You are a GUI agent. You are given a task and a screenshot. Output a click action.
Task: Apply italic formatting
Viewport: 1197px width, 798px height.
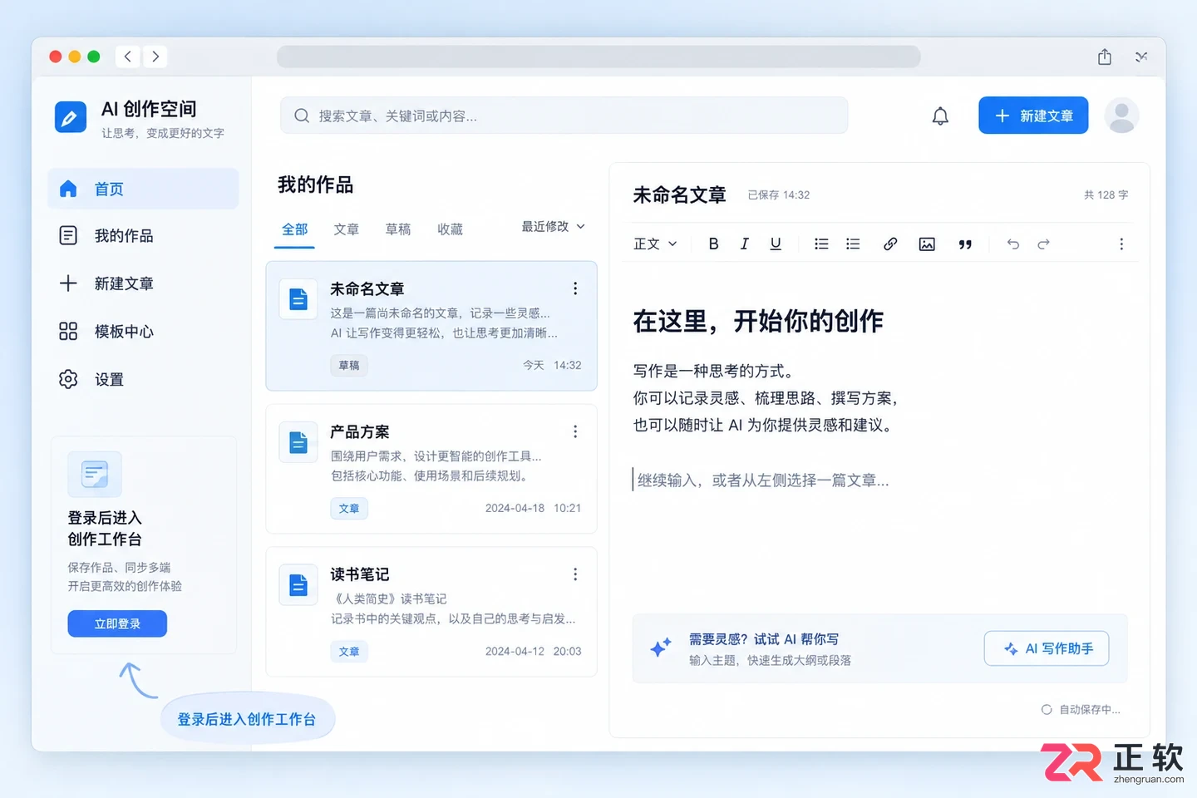coord(744,244)
